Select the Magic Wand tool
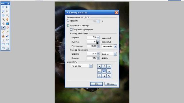 coord(3,19)
